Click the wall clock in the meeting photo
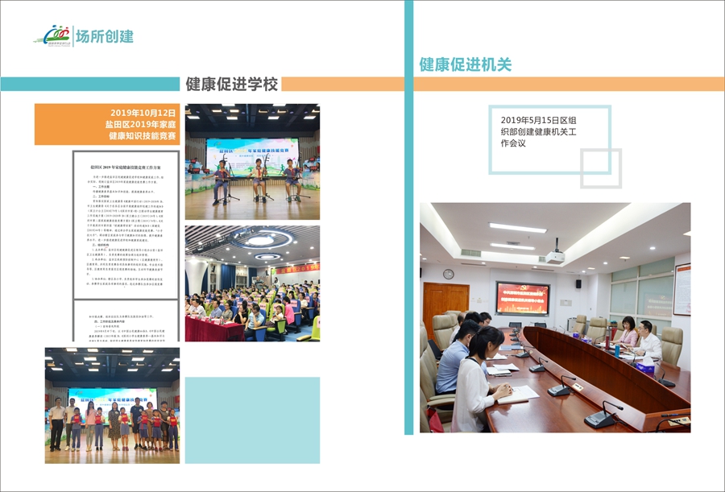Screen dimensions: 725x492 448,274
